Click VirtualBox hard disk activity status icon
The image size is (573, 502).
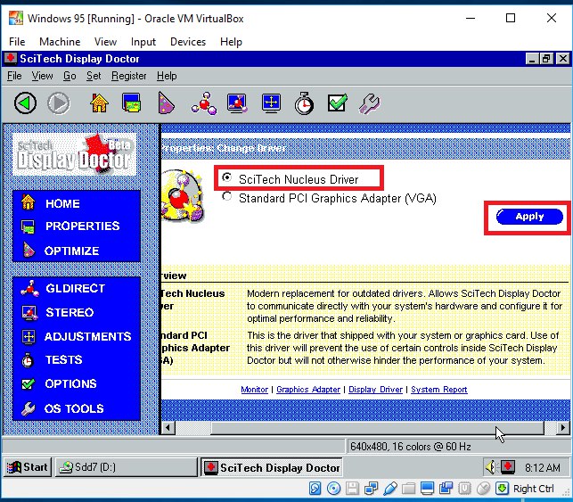tap(315, 488)
